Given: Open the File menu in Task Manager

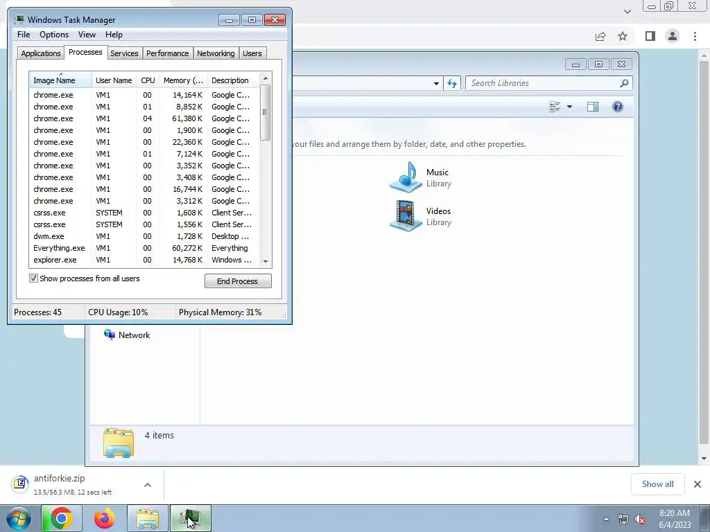Looking at the screenshot, I should [24, 35].
